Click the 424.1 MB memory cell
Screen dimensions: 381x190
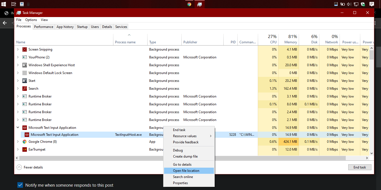click(289, 142)
